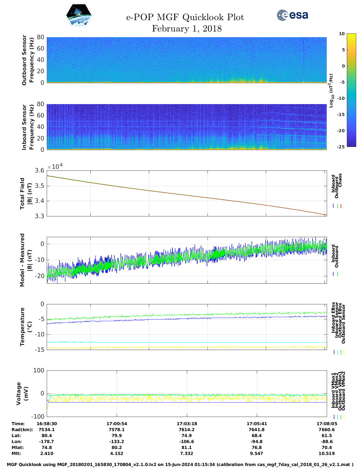The width and height of the screenshot is (361, 468).
Task: Click the yellow Outboard Sensor temperature legend marker
Action: (344, 352)
